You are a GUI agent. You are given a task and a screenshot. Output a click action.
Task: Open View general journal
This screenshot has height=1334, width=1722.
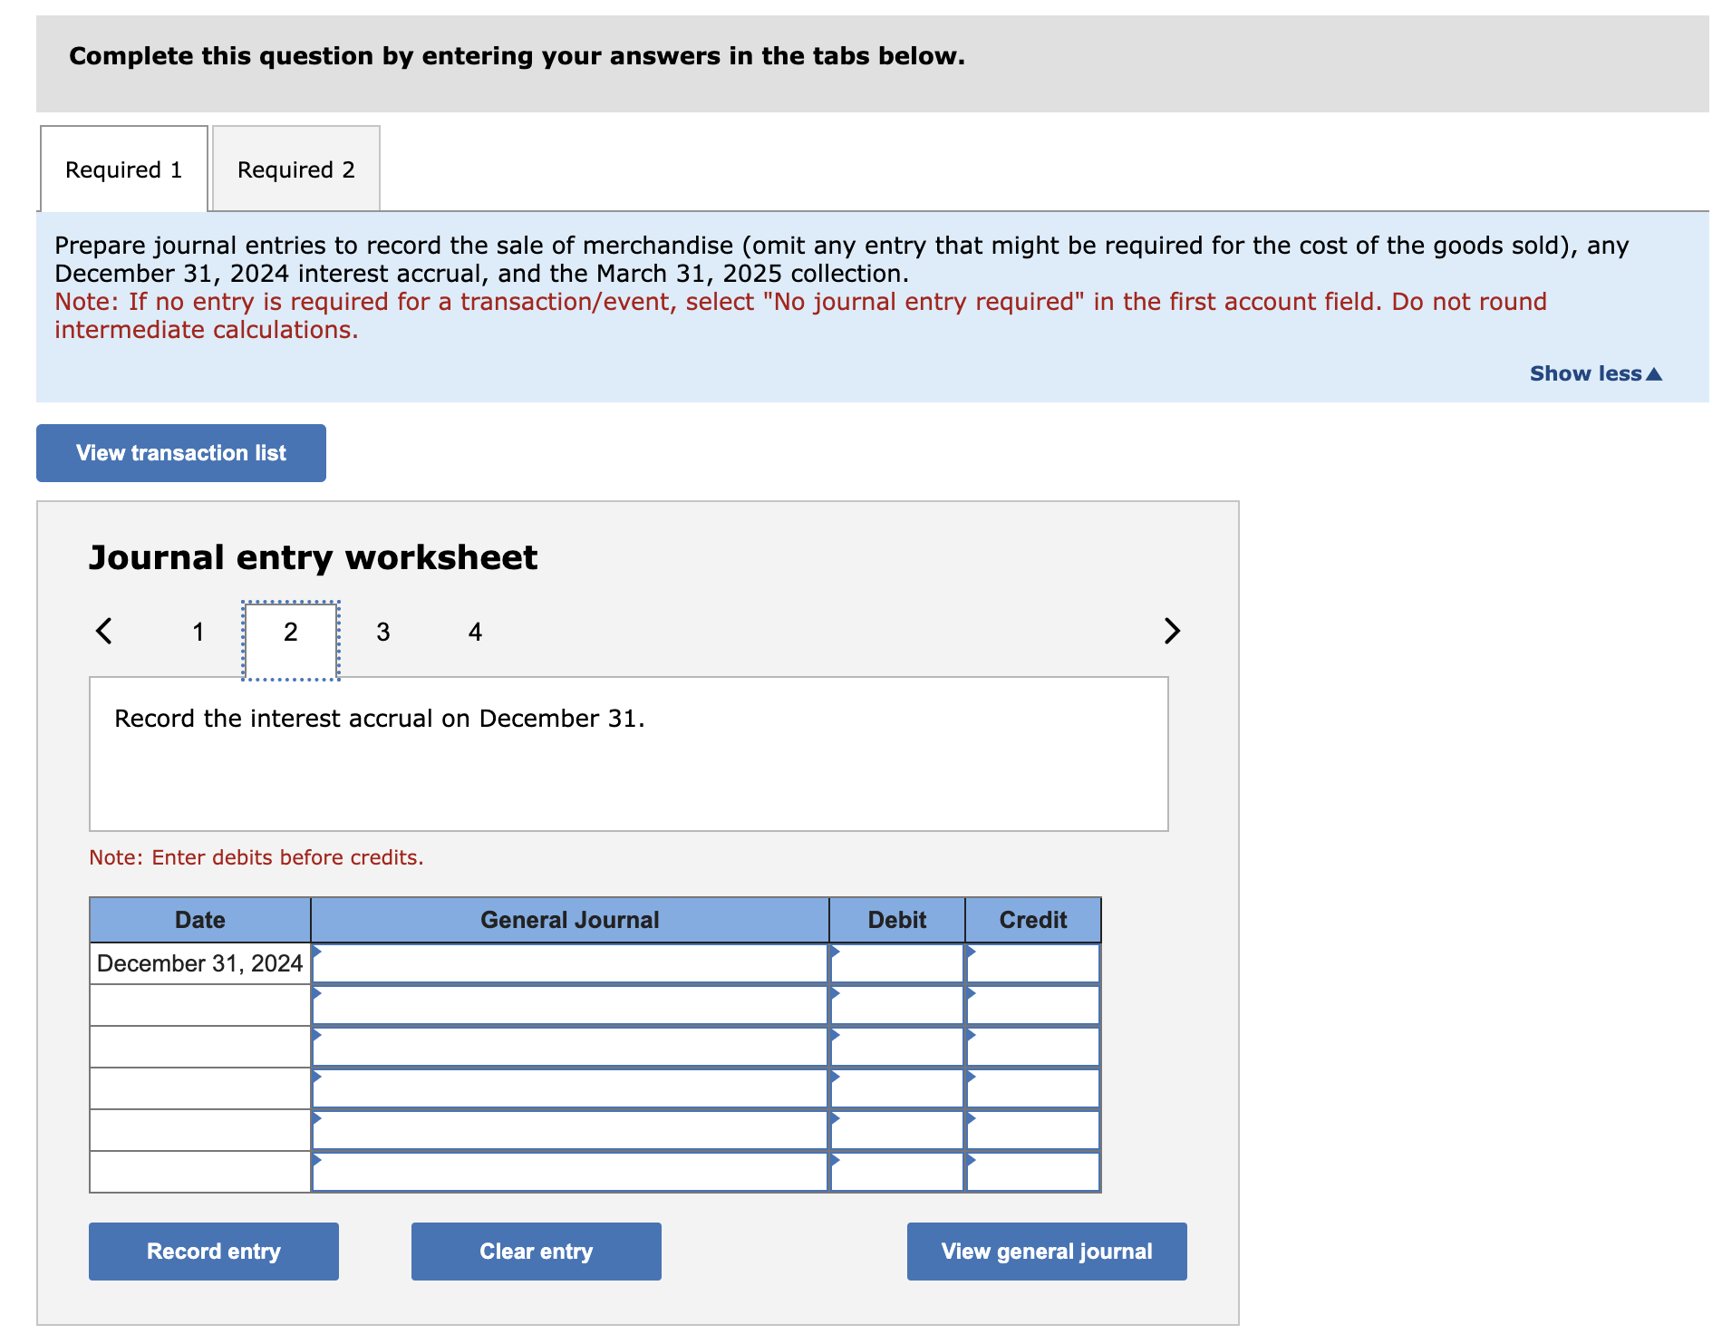tap(1047, 1252)
